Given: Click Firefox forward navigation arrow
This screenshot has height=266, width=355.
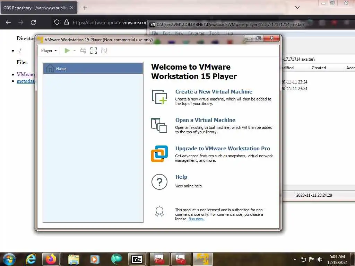Looking at the screenshot, I should pyautogui.click(x=20, y=23).
